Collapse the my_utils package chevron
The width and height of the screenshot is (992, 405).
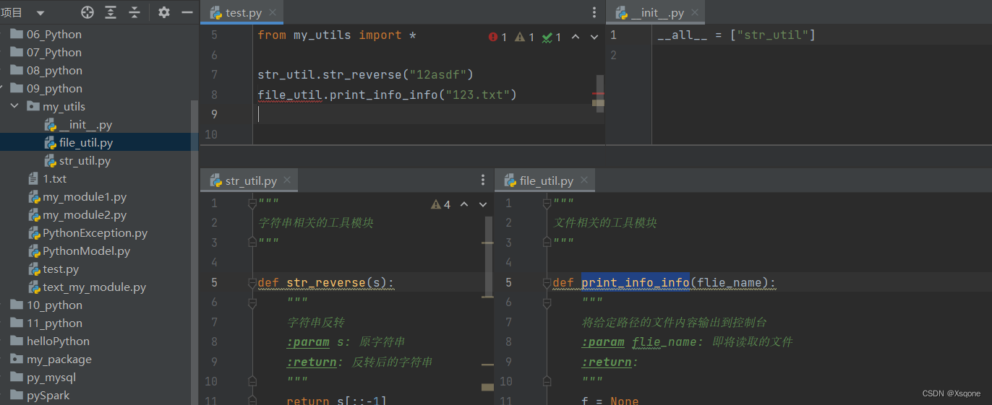[x=14, y=106]
